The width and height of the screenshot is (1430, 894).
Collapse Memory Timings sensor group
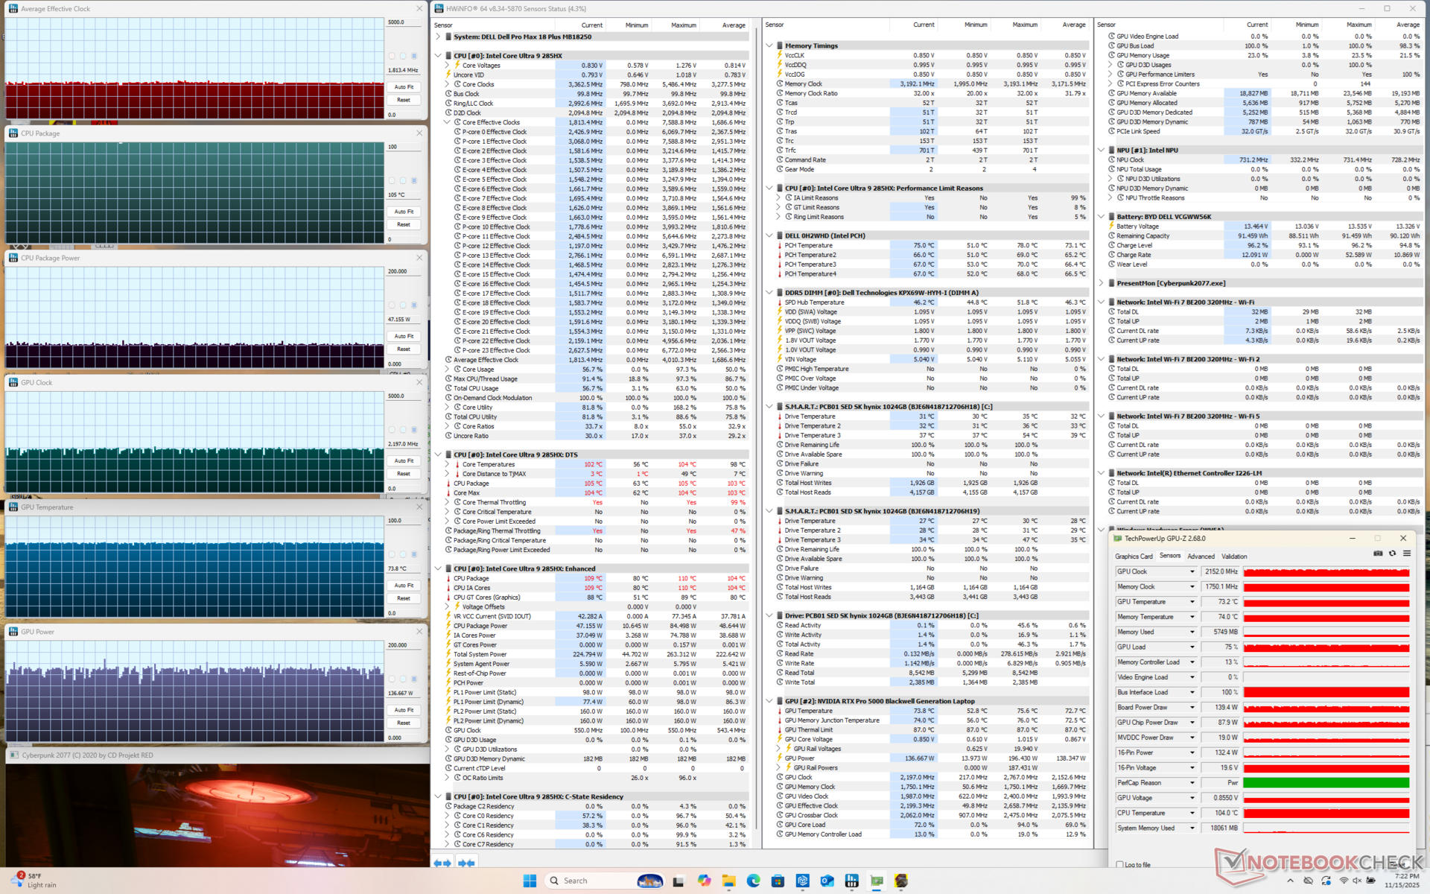click(x=769, y=45)
